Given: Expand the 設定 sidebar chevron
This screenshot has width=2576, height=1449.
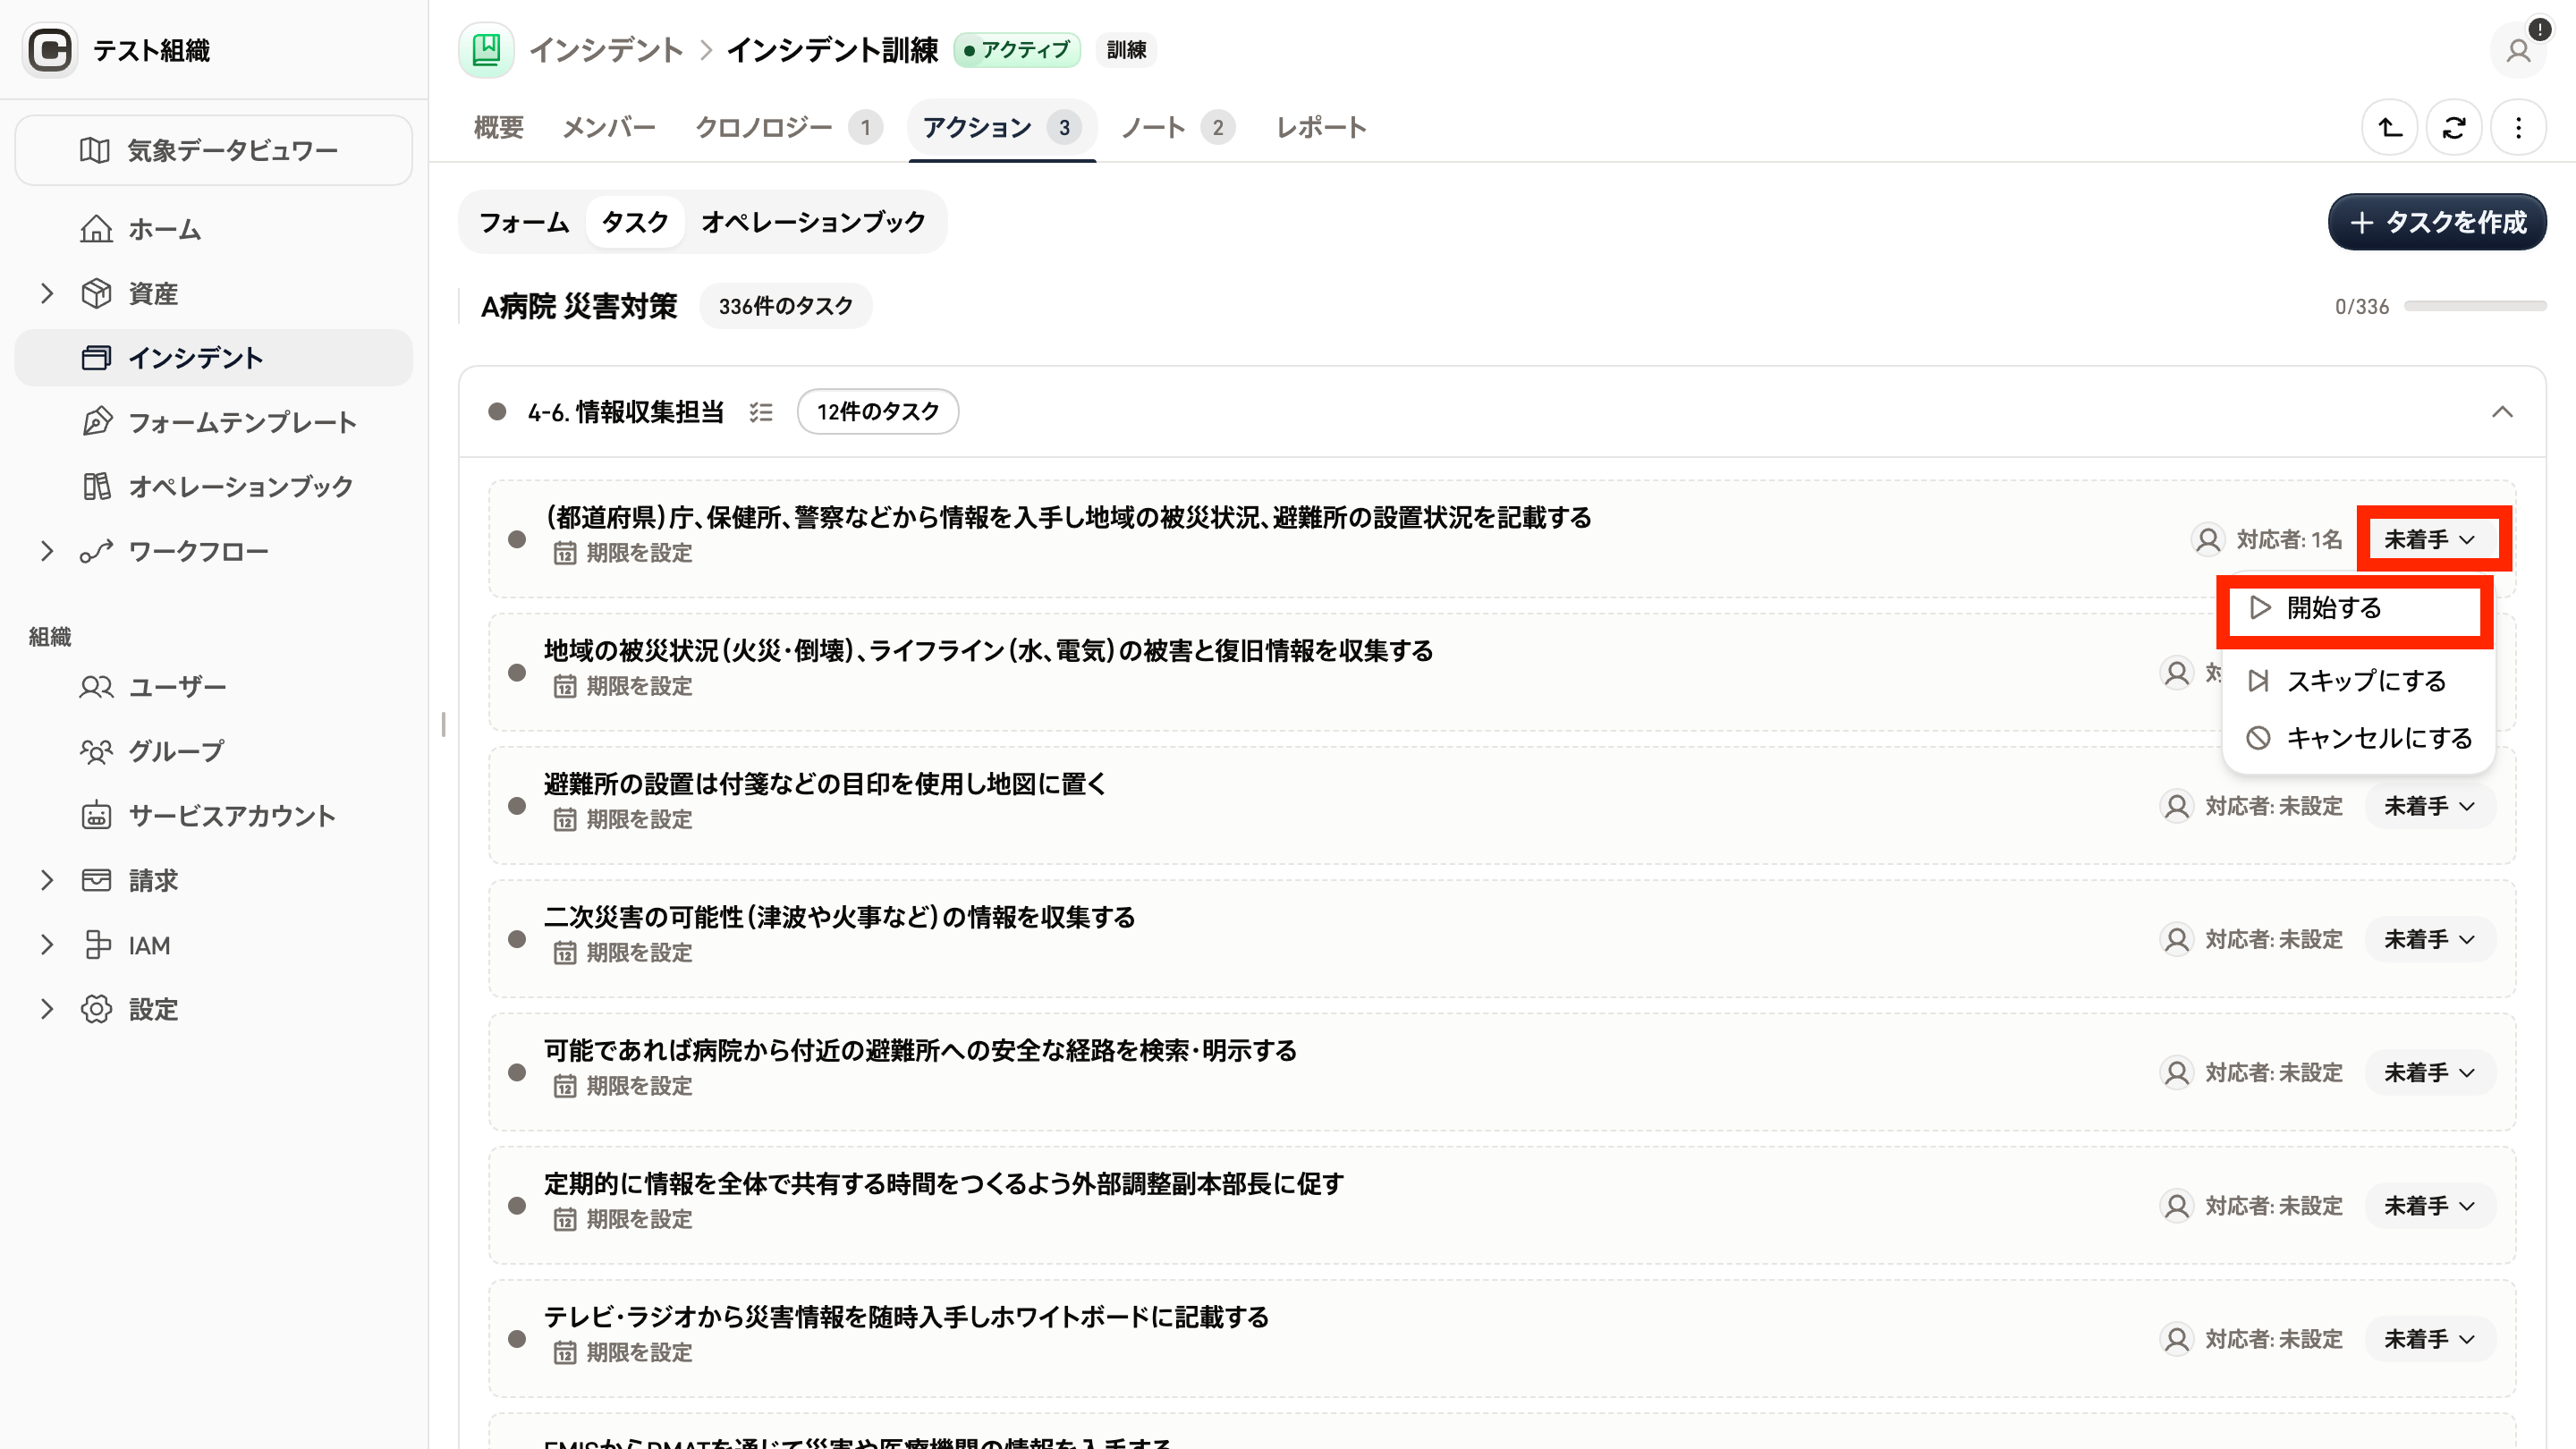Looking at the screenshot, I should click(x=46, y=1009).
